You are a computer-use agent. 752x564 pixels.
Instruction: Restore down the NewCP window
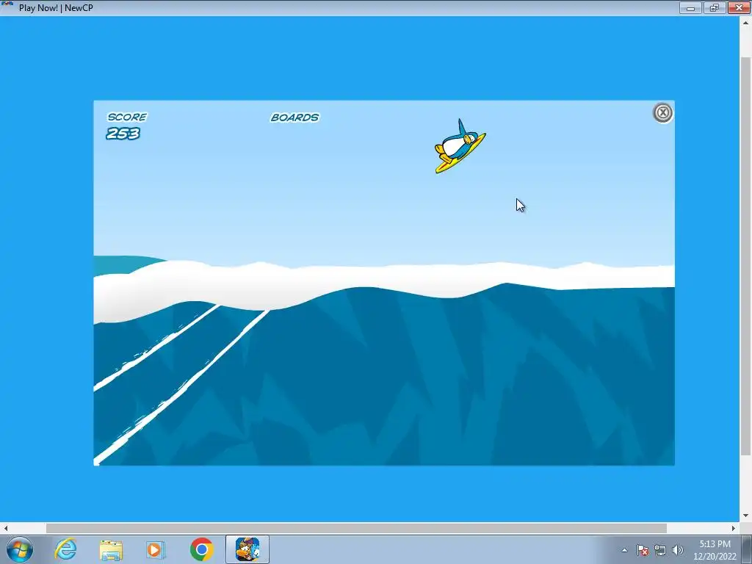click(714, 7)
